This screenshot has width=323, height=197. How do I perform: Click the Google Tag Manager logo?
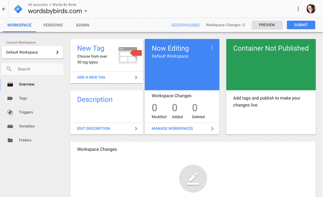click(x=18, y=9)
